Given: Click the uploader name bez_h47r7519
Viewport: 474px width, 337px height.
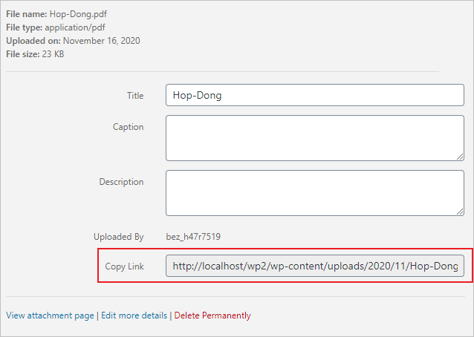Looking at the screenshot, I should (x=193, y=237).
